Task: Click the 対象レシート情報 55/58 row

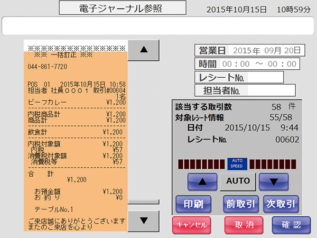Action: tap(234, 117)
